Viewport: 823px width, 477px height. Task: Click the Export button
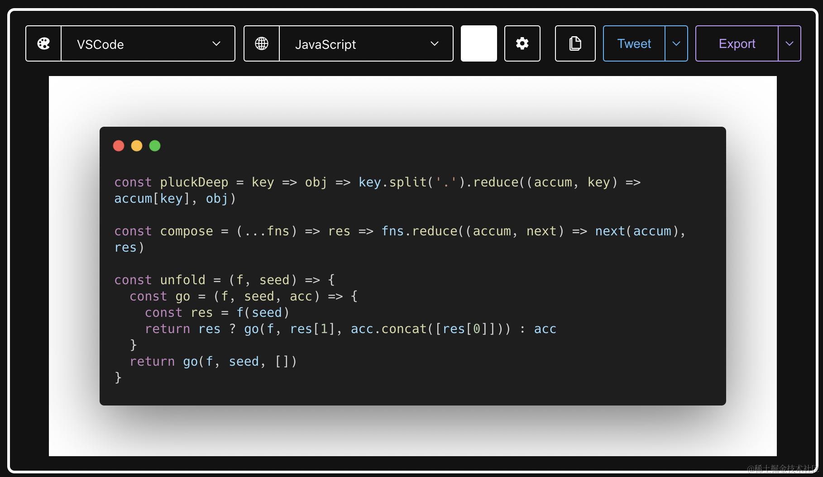(x=737, y=43)
